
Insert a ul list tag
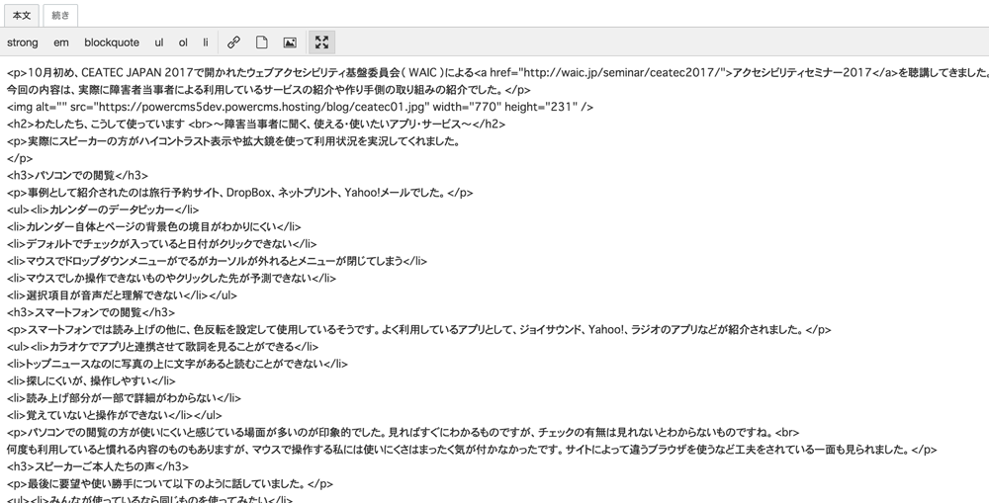pyautogui.click(x=159, y=42)
